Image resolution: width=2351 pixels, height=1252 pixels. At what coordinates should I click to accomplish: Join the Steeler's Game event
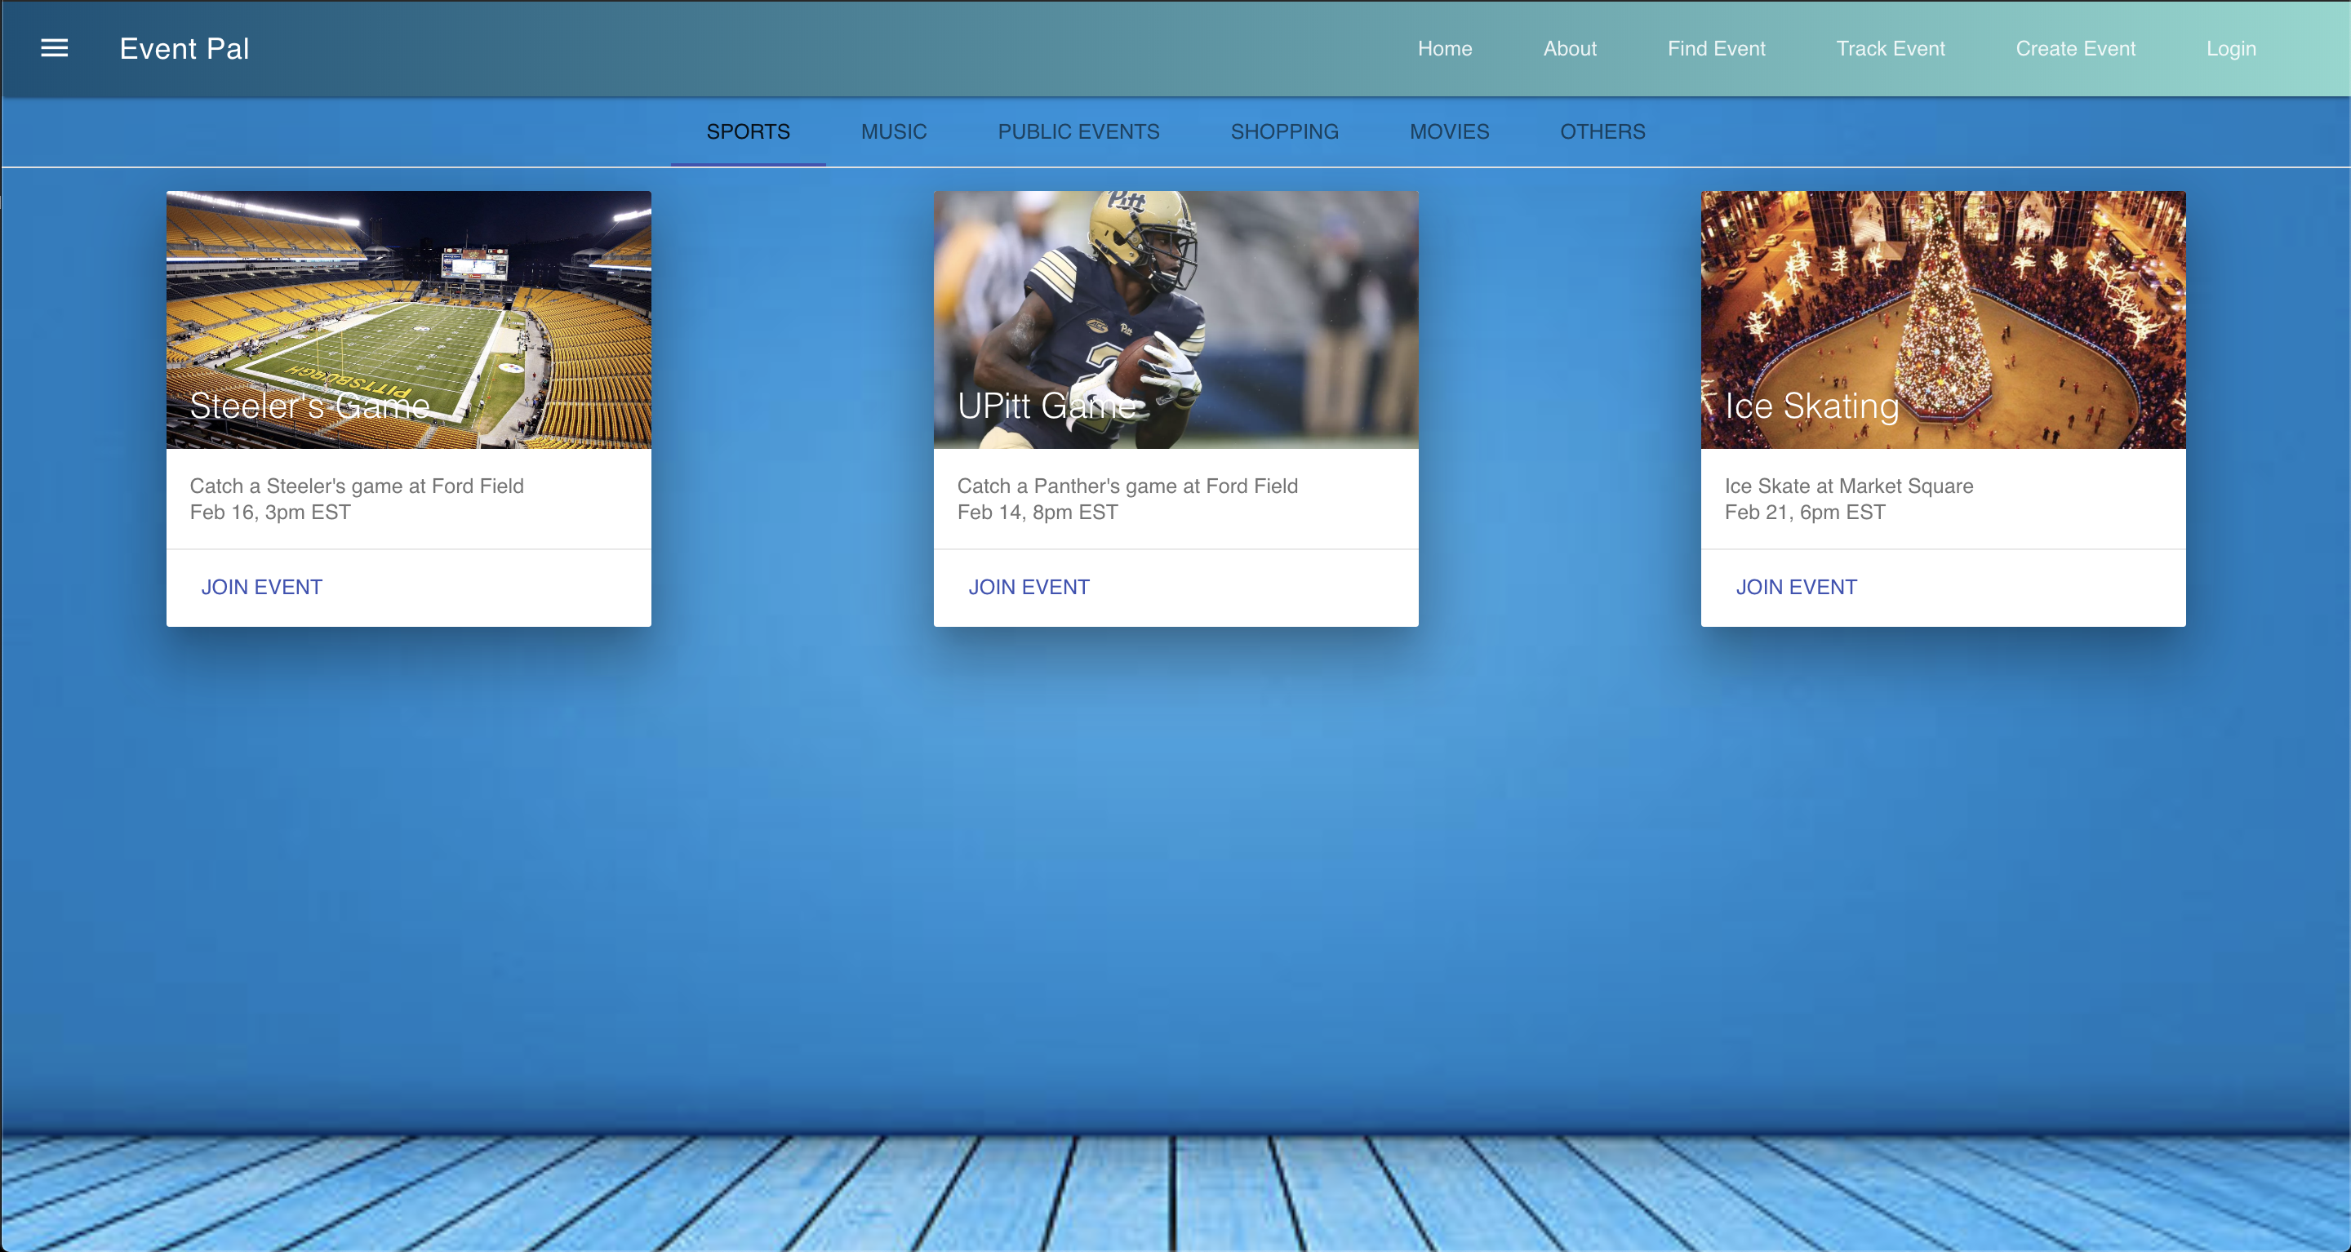coord(262,587)
